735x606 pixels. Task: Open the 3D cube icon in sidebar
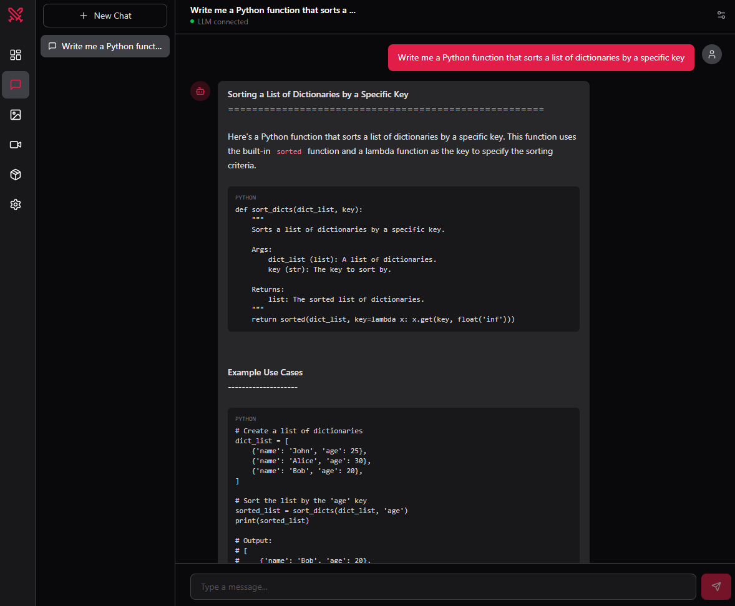[16, 175]
